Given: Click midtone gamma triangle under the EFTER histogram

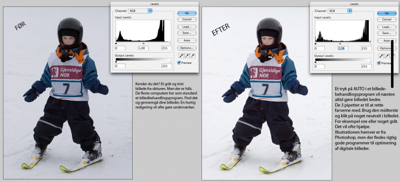Looking at the screenshot, I should pos(340,44).
